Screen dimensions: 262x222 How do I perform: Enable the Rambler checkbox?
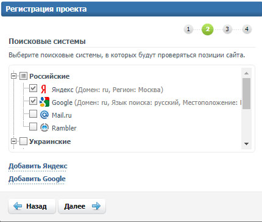point(33,127)
